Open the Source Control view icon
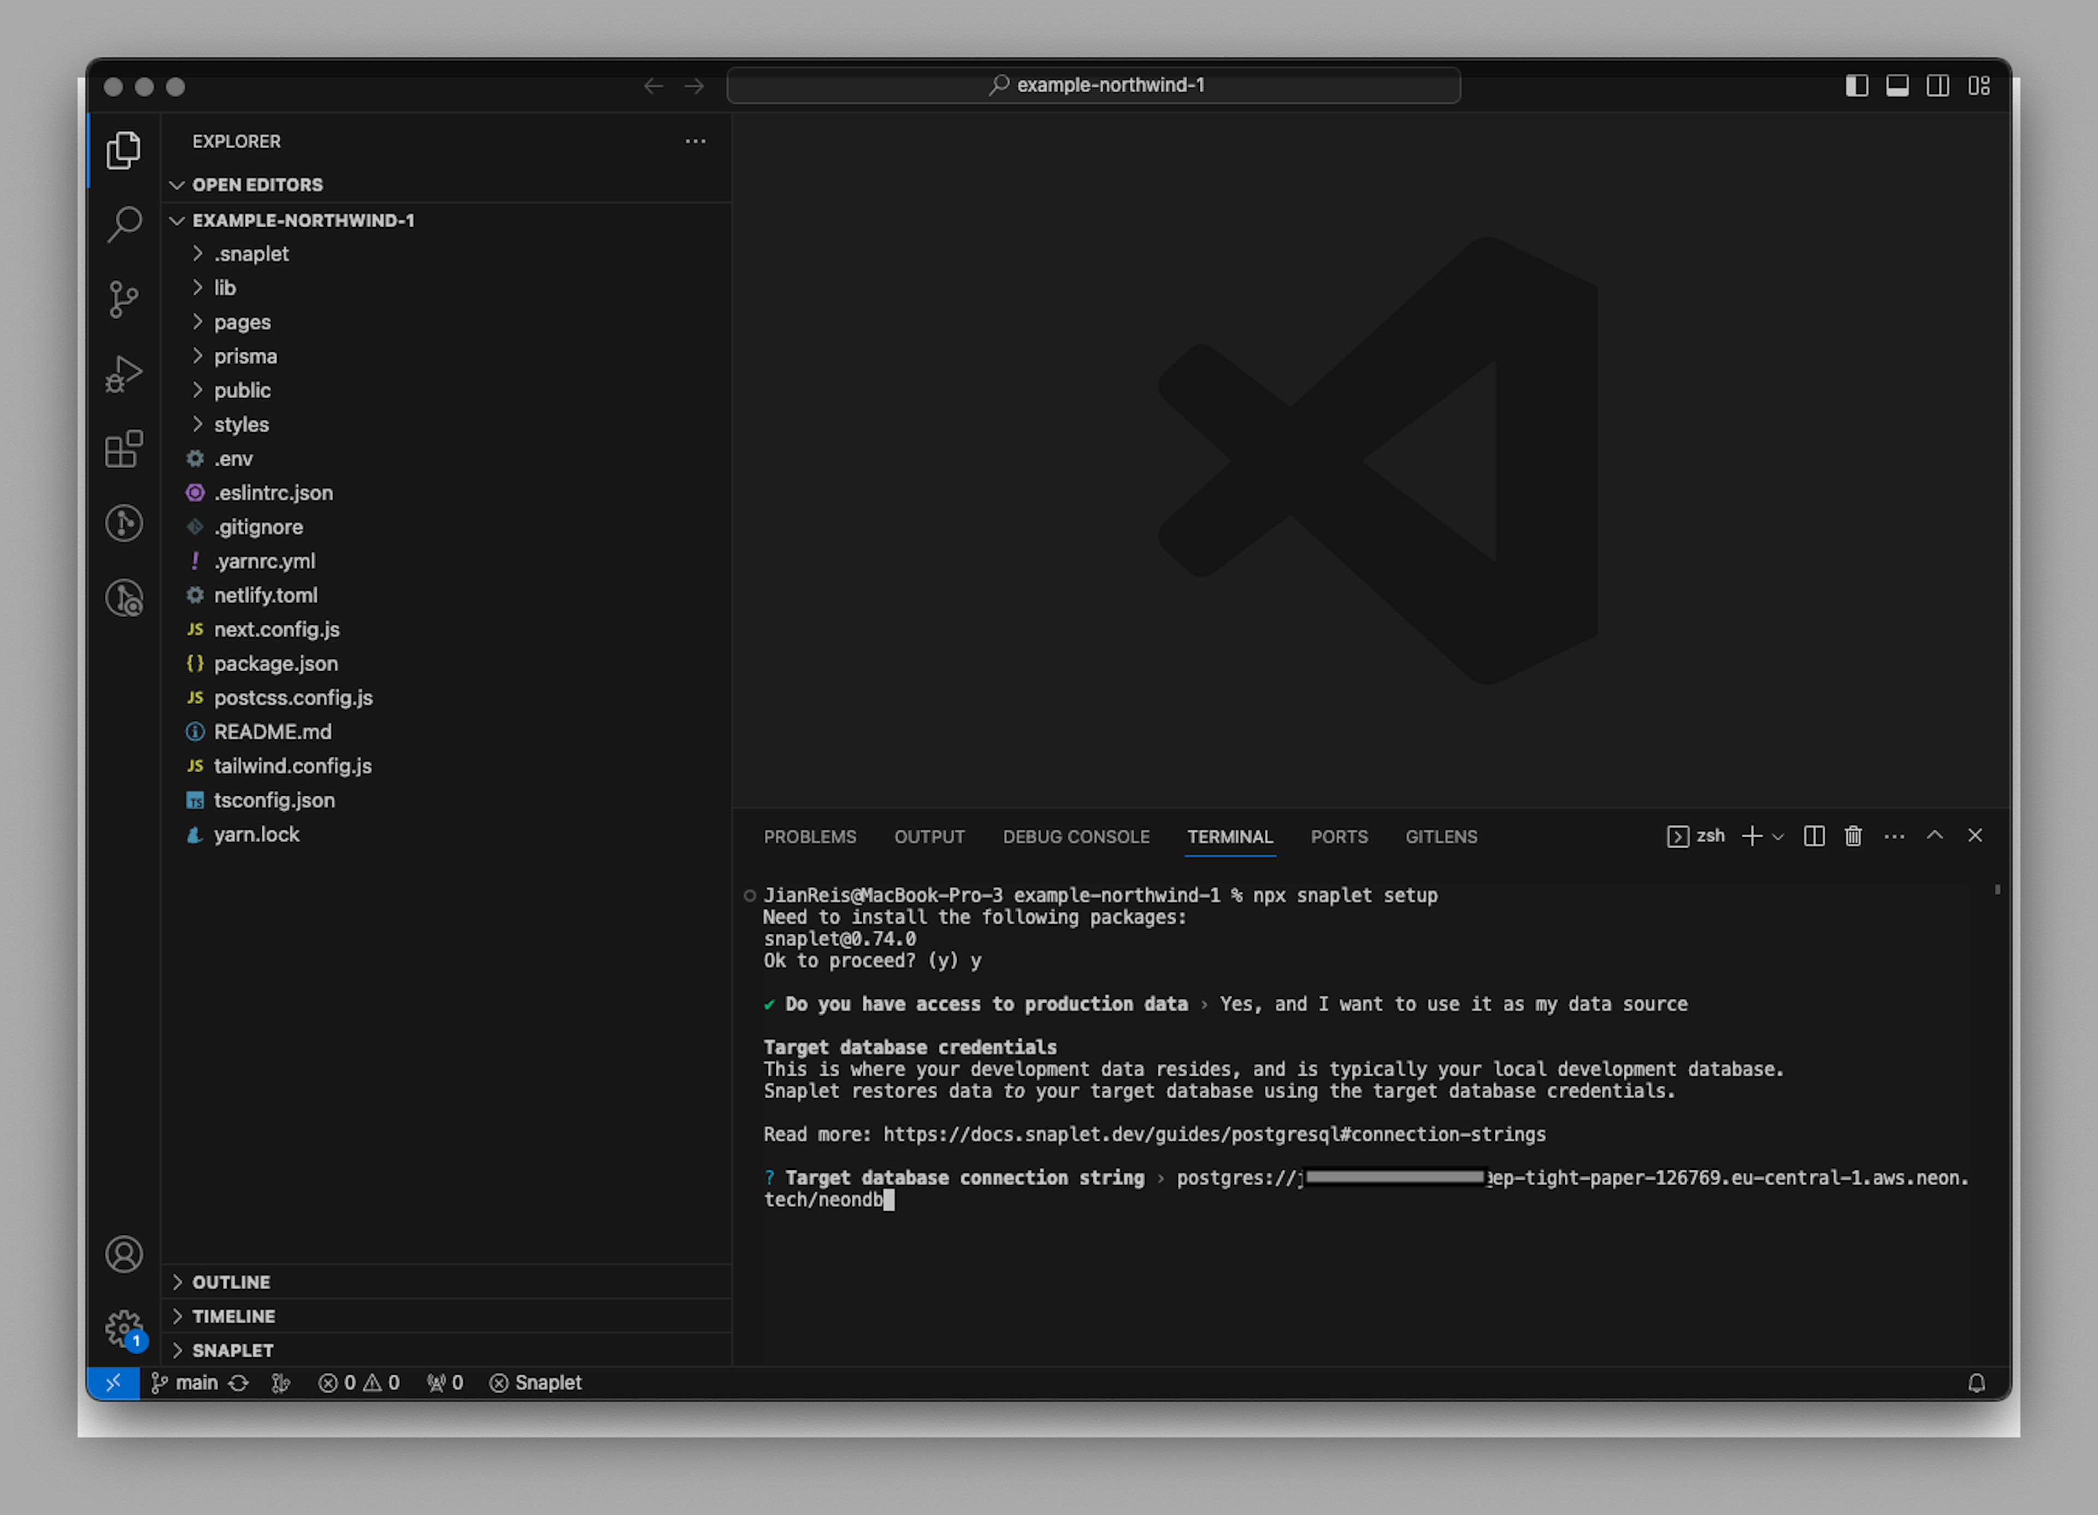This screenshot has width=2098, height=1515. [x=123, y=299]
